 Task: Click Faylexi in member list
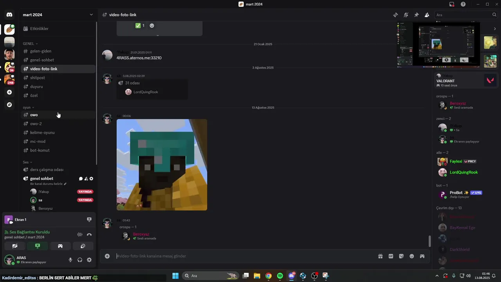(466, 161)
